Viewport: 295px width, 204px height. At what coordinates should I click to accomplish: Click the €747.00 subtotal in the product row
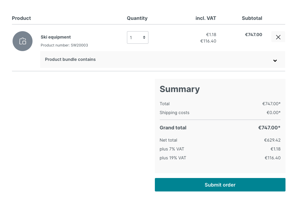tap(254, 35)
